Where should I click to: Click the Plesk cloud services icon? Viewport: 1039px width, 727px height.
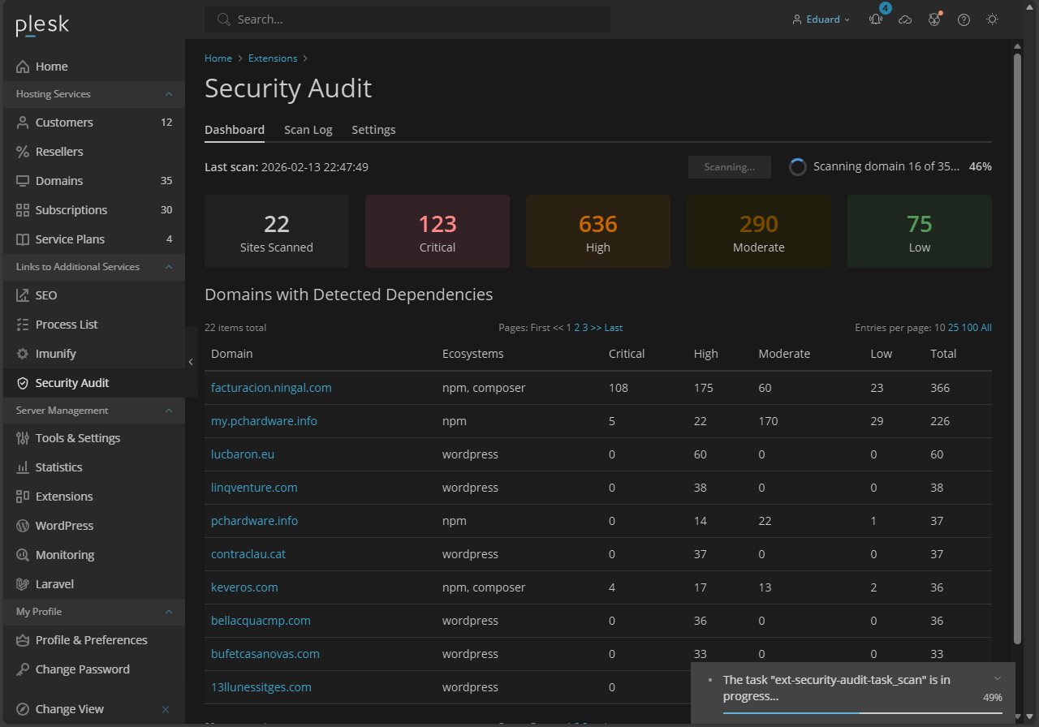tap(905, 19)
